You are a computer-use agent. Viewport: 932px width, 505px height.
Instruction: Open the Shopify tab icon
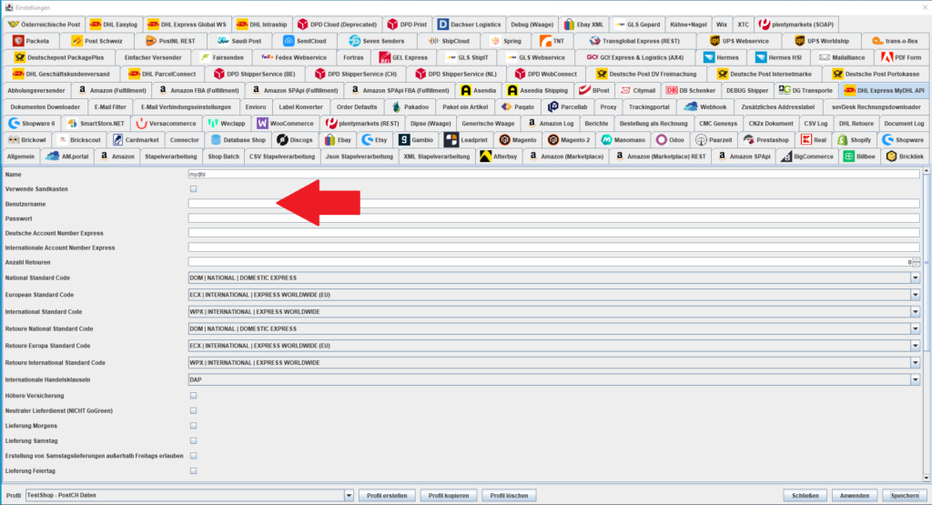[842, 140]
